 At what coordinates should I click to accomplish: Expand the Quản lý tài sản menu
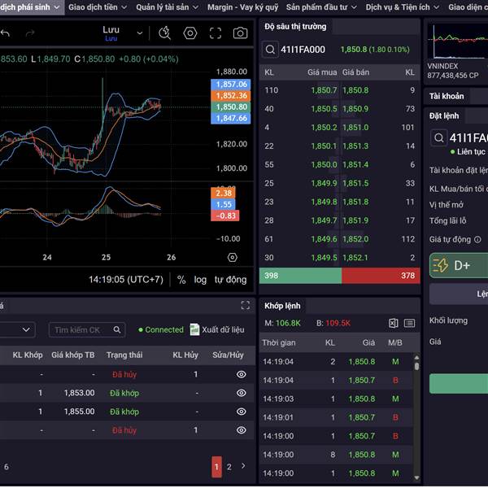(x=167, y=7)
